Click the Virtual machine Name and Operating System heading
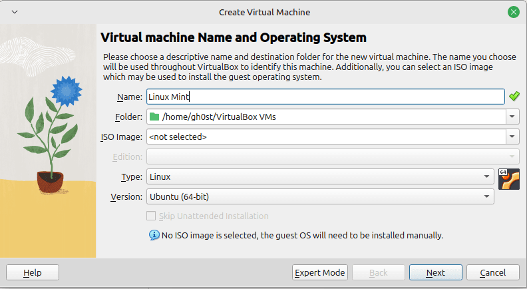 tap(234, 37)
